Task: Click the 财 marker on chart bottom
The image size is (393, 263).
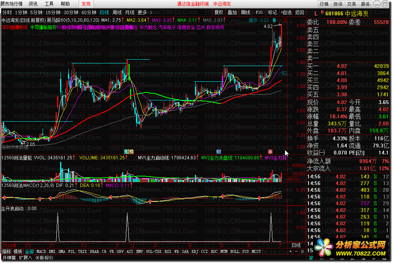Action: coord(219,151)
